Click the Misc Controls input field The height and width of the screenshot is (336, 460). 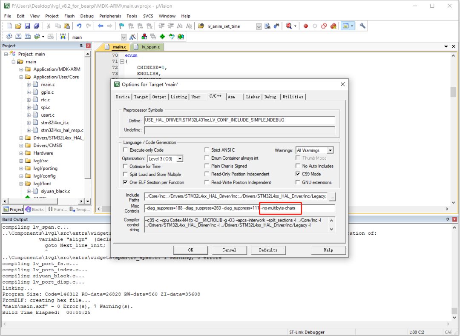pyautogui.click(x=239, y=209)
